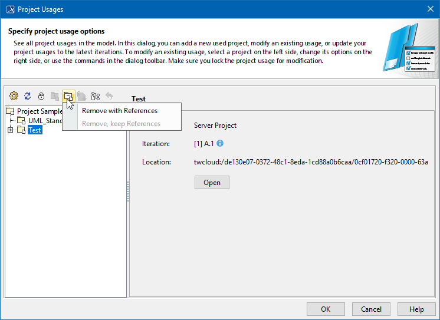The image size is (440, 320).
Task: Click the [1] A.1 iteration value
Action: (x=203, y=144)
